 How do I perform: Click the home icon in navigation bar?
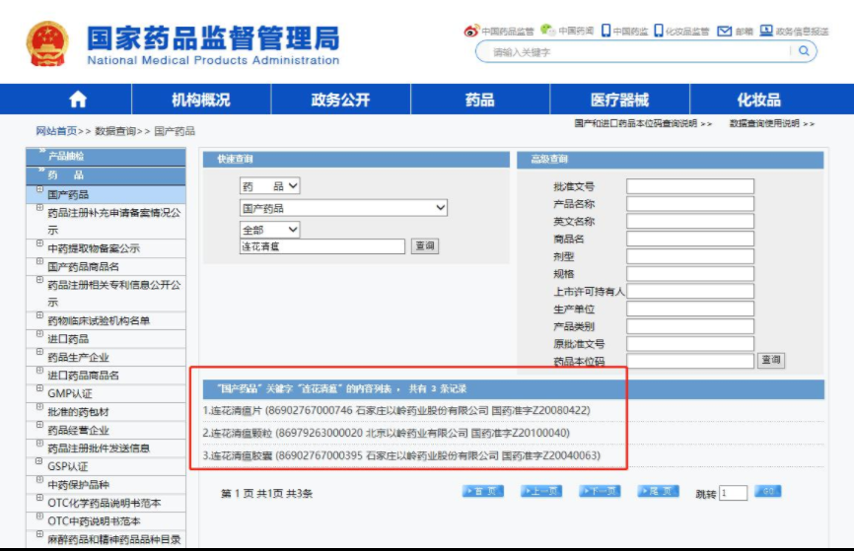[78, 100]
